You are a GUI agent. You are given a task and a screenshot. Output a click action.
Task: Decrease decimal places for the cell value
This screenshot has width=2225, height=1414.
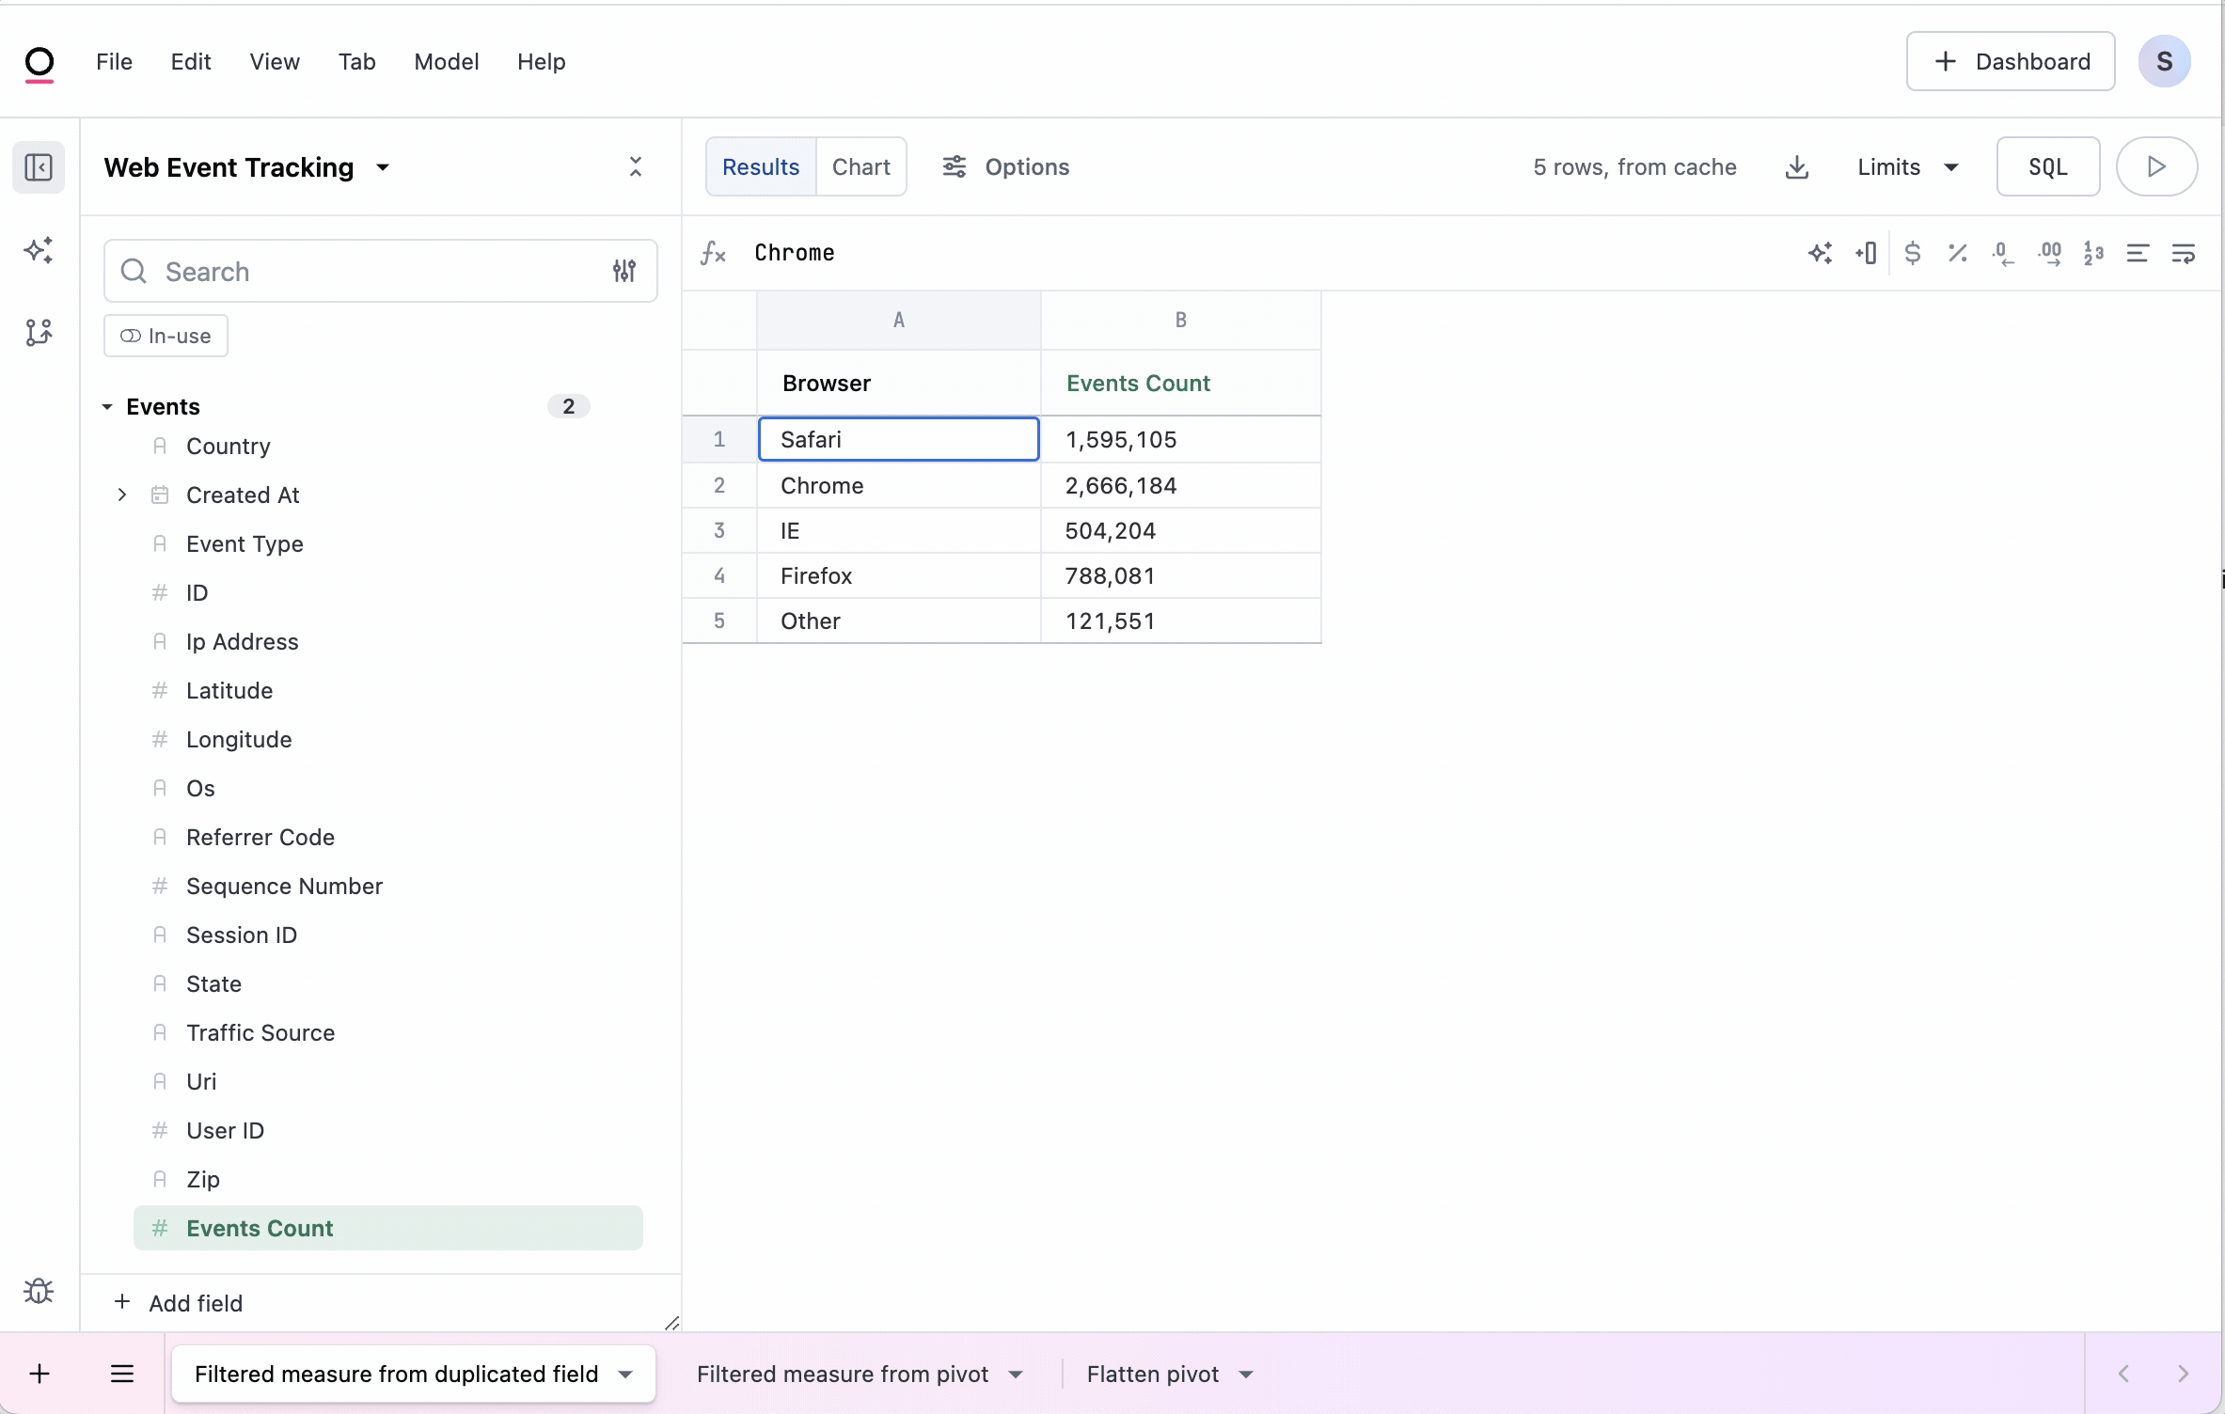[x=2004, y=253]
